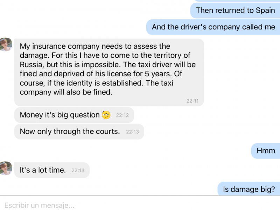280x210 pixels.
Task: Click the 22:12 timestamp on the money message
Action: [x=122, y=115]
